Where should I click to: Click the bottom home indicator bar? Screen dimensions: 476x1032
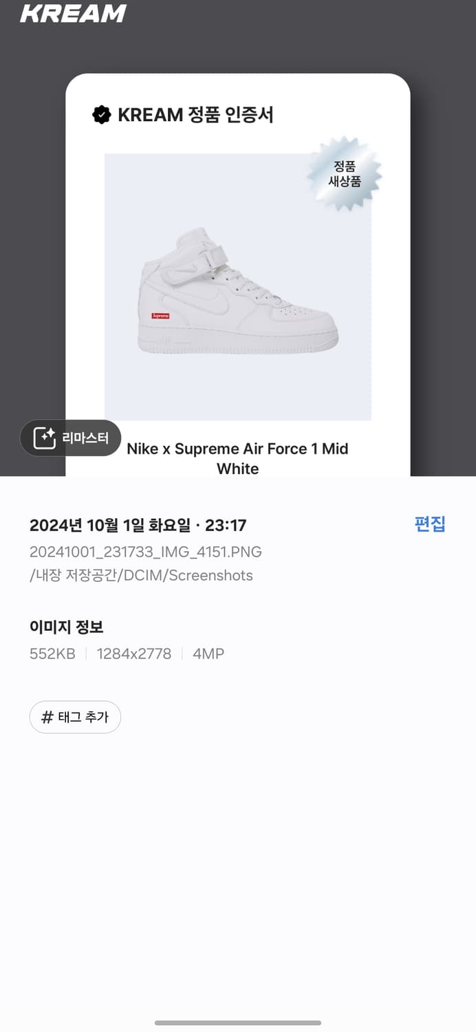[x=238, y=1024]
